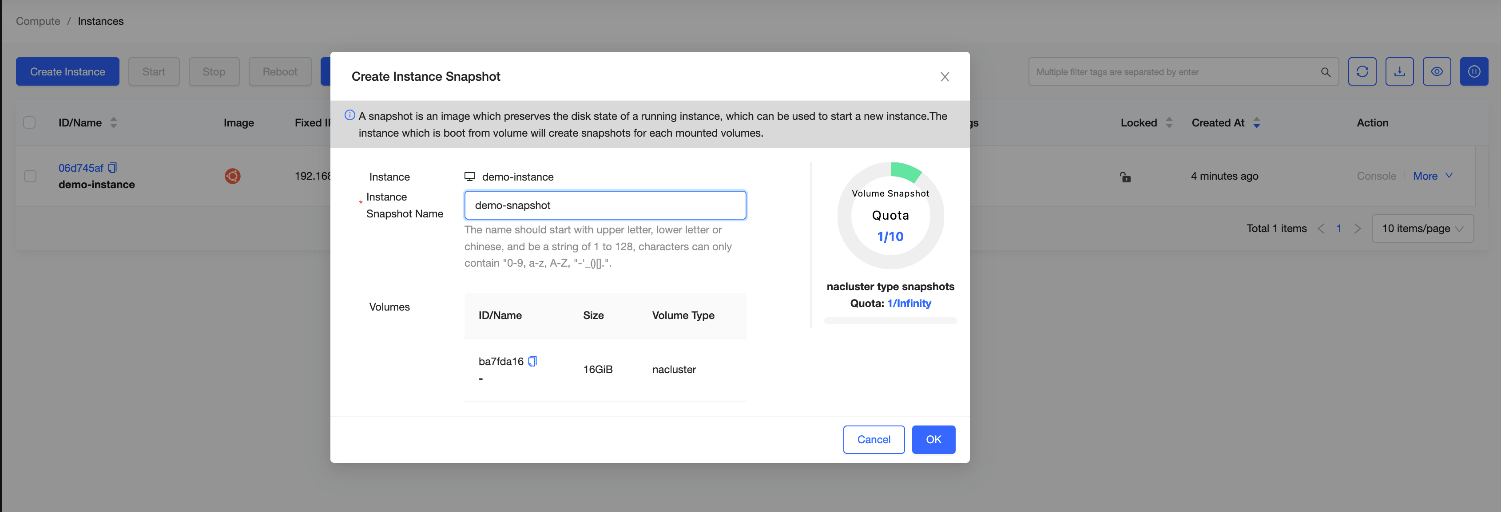
Task: Click the search magnifier icon
Action: pos(1325,72)
